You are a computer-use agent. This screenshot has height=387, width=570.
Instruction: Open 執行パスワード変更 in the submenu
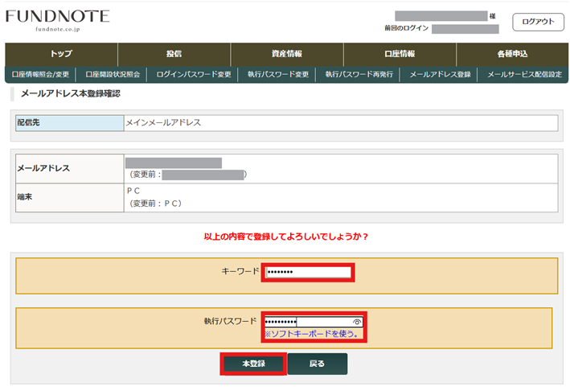click(278, 75)
